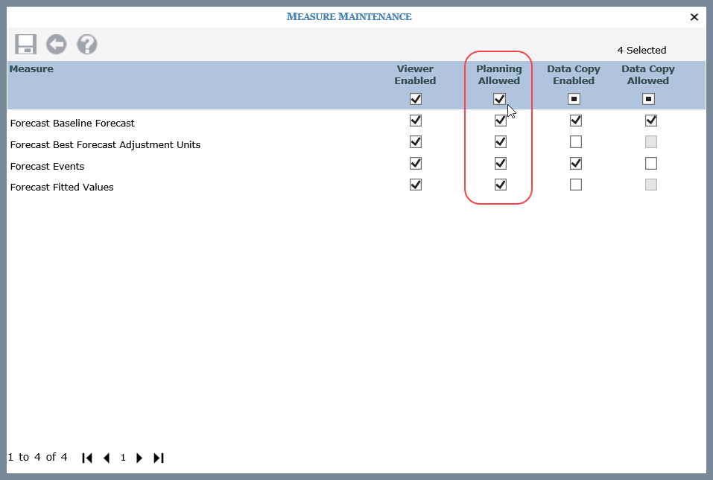Viewport: 713px width, 480px height.
Task: Click the Save disk icon
Action: click(x=25, y=45)
